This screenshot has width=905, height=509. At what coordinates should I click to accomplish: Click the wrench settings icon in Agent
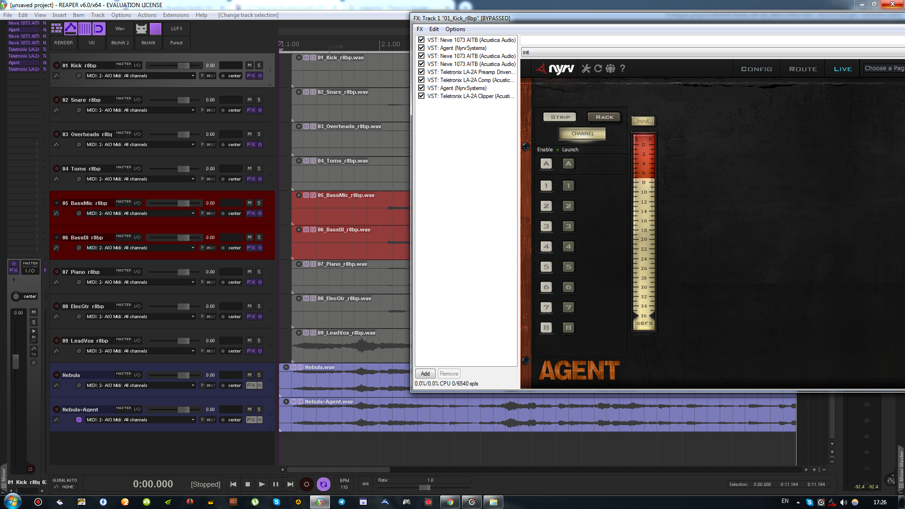click(x=586, y=69)
